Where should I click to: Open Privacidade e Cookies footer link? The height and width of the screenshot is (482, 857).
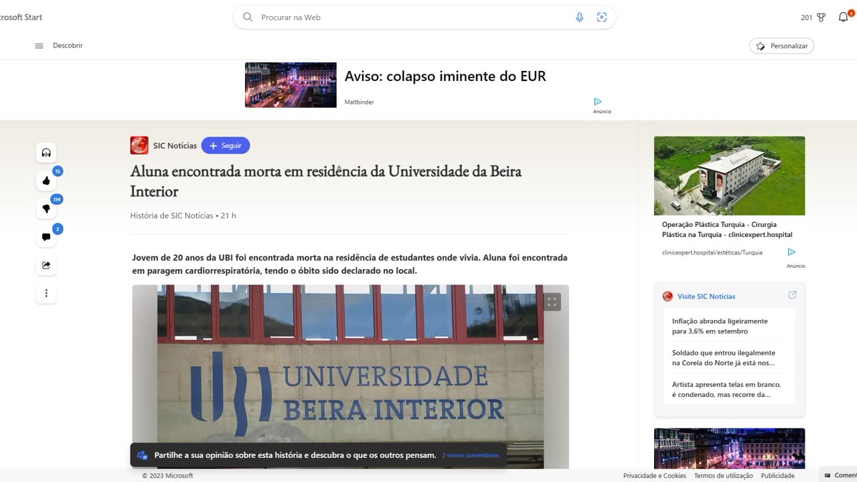coord(655,475)
